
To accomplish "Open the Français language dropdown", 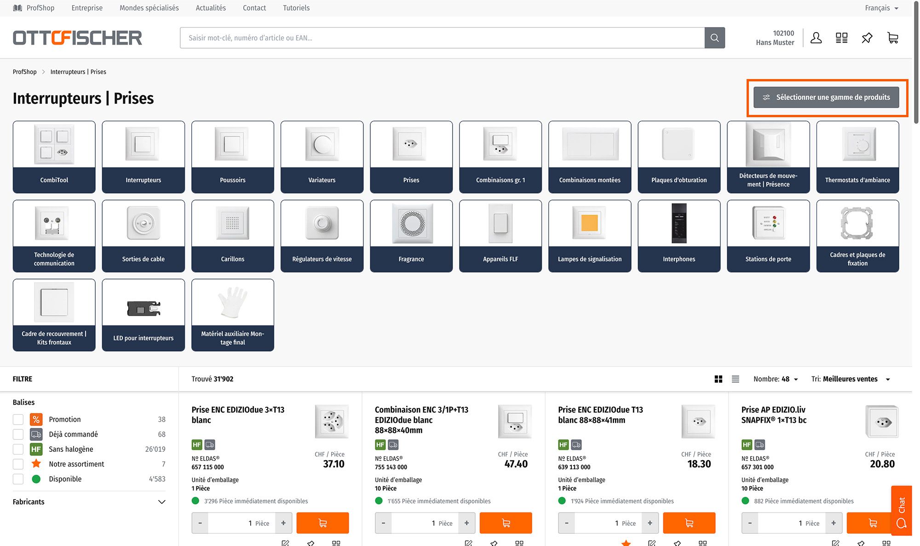I will 881,8.
